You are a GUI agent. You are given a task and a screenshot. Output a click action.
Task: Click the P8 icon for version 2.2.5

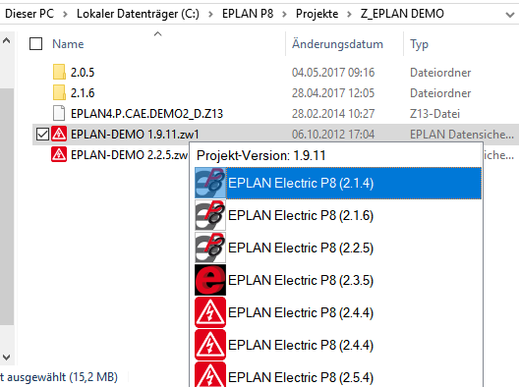(210, 248)
